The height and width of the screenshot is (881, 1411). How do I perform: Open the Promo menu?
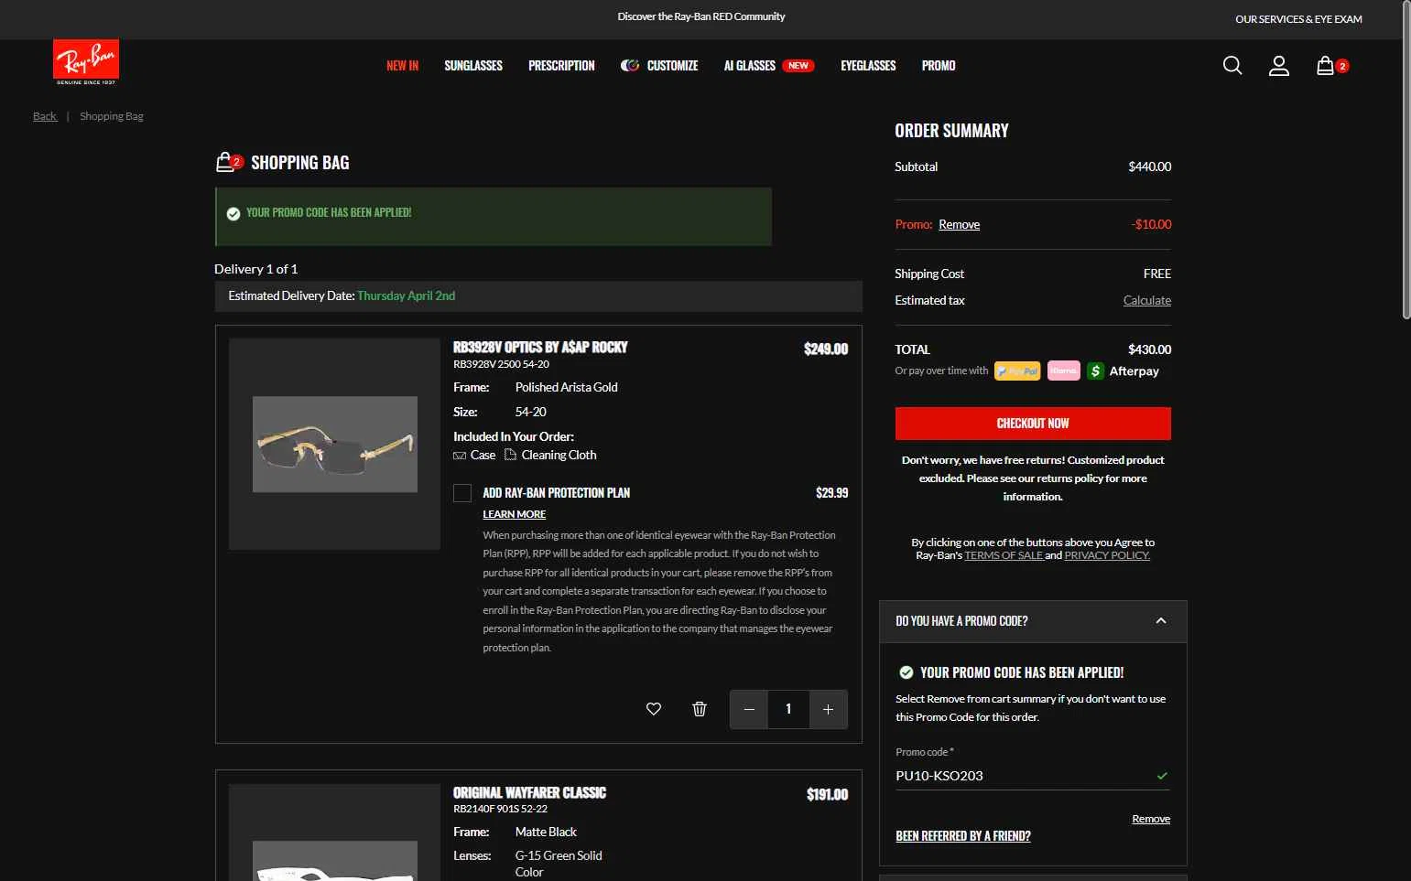pos(939,66)
